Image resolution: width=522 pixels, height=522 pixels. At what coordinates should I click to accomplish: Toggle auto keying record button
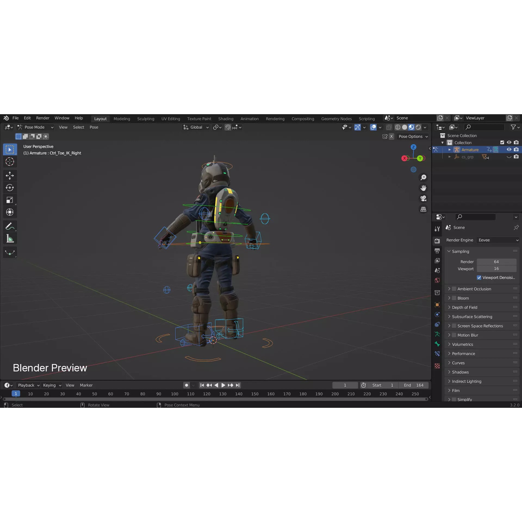click(187, 385)
